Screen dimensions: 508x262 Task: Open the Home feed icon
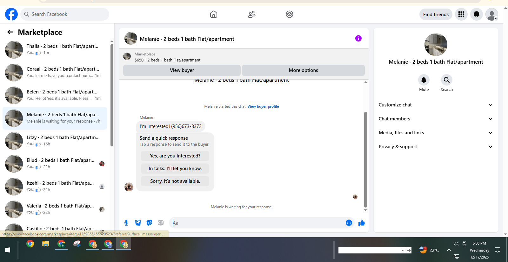point(214,14)
